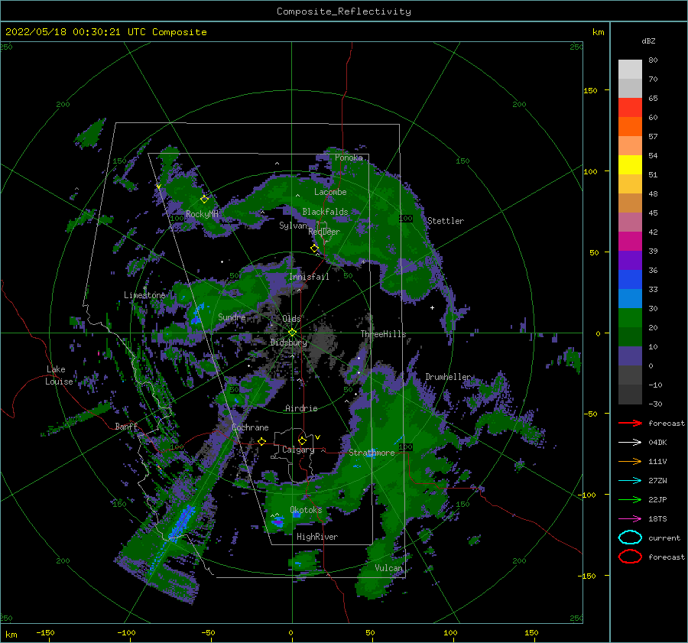Click the Limestone label
Image resolution: width=688 pixels, height=643 pixels.
click(144, 295)
